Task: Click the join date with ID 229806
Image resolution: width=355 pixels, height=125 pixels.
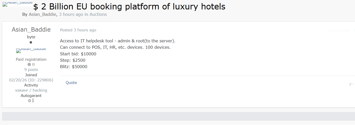Action: click(x=31, y=80)
